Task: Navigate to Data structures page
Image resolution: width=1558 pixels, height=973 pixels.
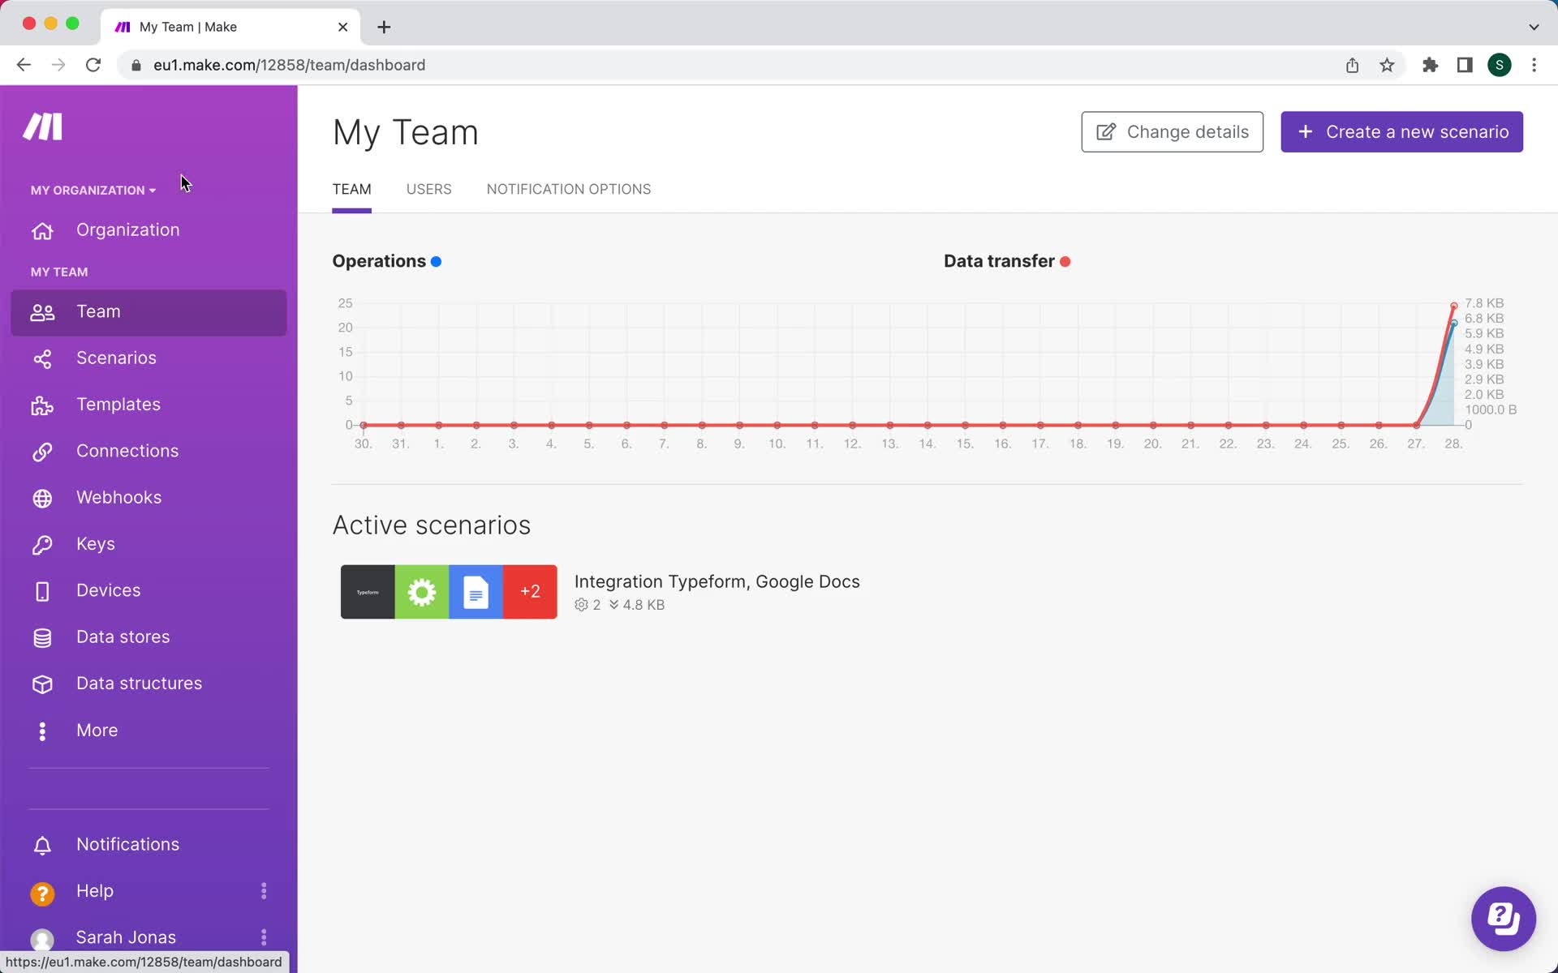Action: [139, 683]
